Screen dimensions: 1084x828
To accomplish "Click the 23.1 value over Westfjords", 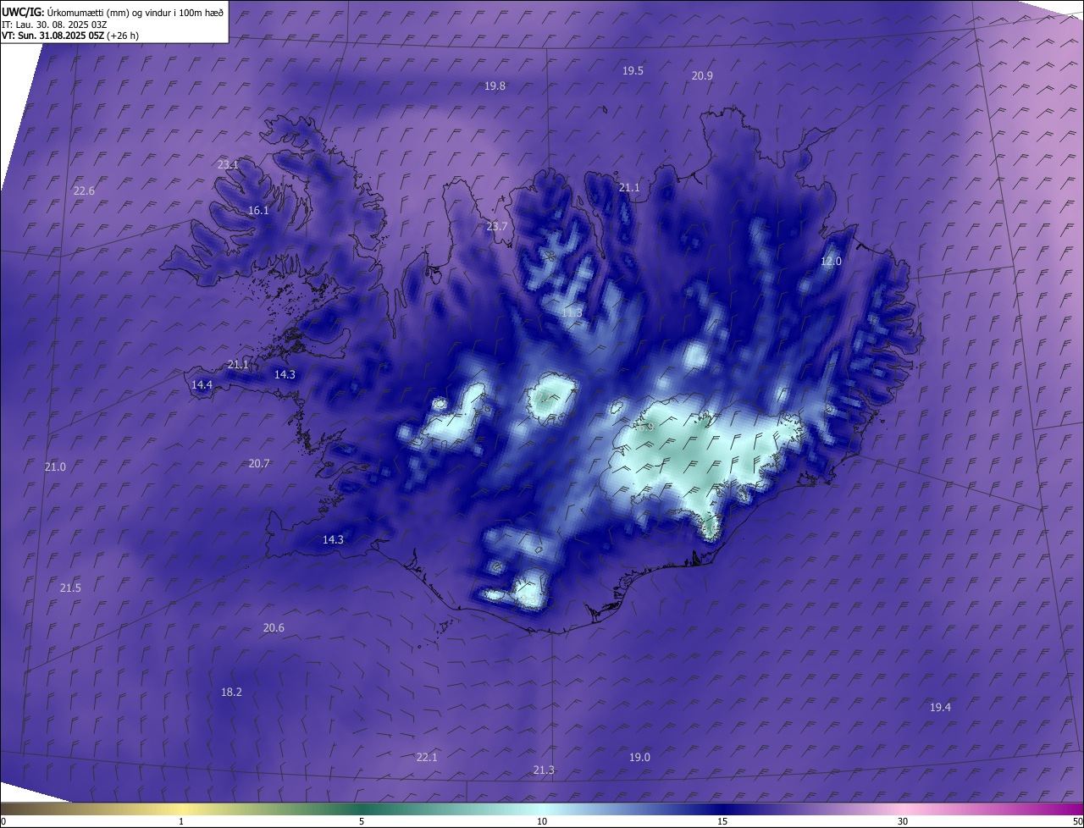I will pos(228,165).
